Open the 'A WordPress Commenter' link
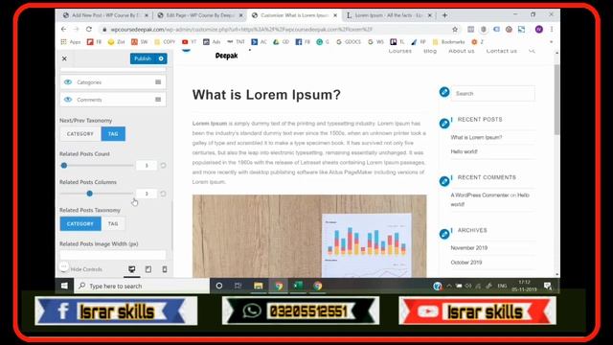Image resolution: width=613 pixels, height=345 pixels. (x=480, y=195)
